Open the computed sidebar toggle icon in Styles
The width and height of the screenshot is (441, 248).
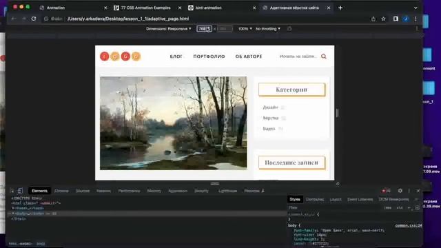(x=418, y=208)
